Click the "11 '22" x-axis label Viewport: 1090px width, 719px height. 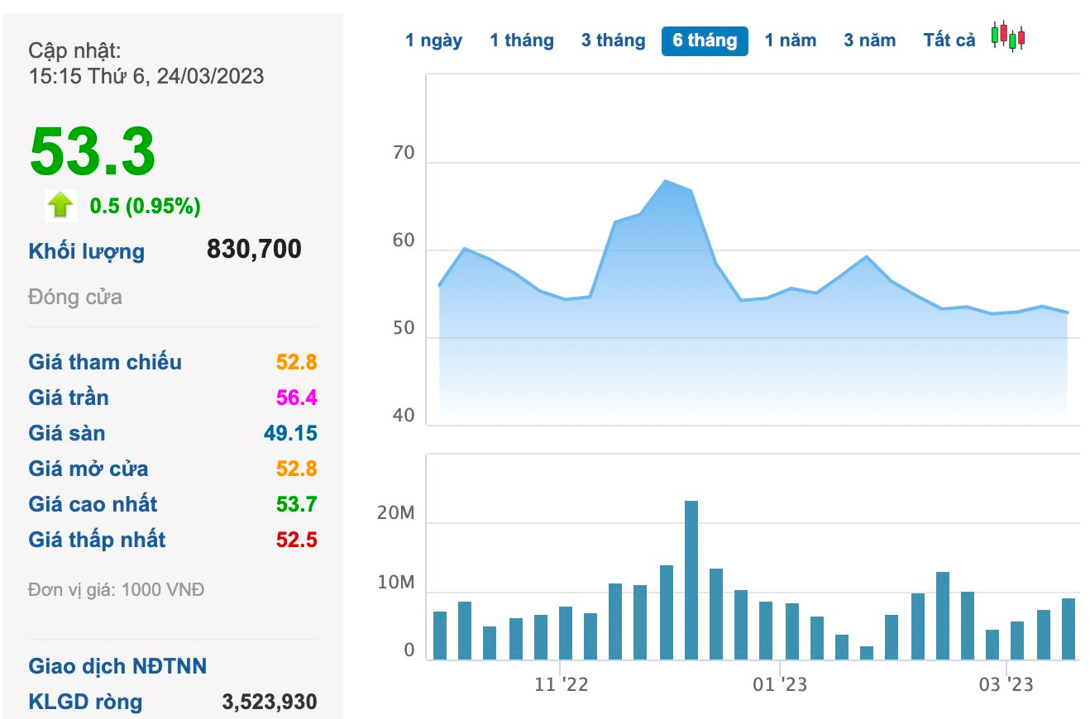tap(561, 685)
